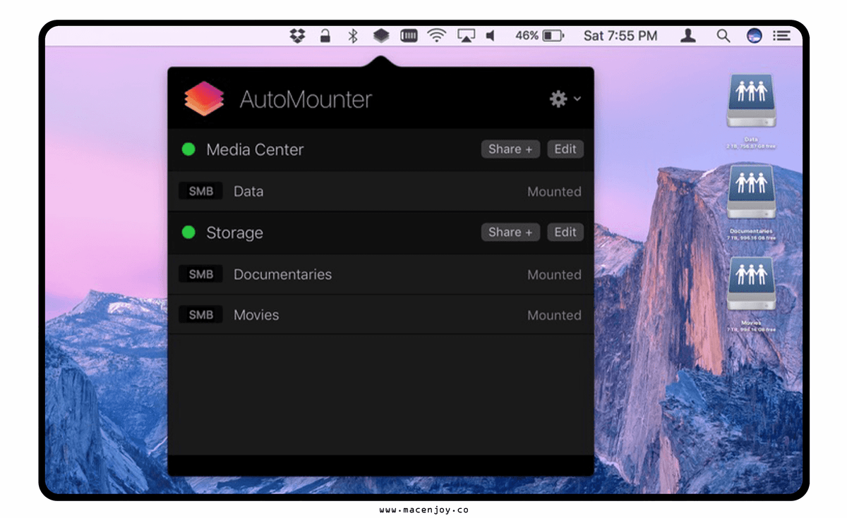Image resolution: width=847 pixels, height=518 pixels.
Task: Click the SMB badge beside Movies
Action: pos(200,315)
